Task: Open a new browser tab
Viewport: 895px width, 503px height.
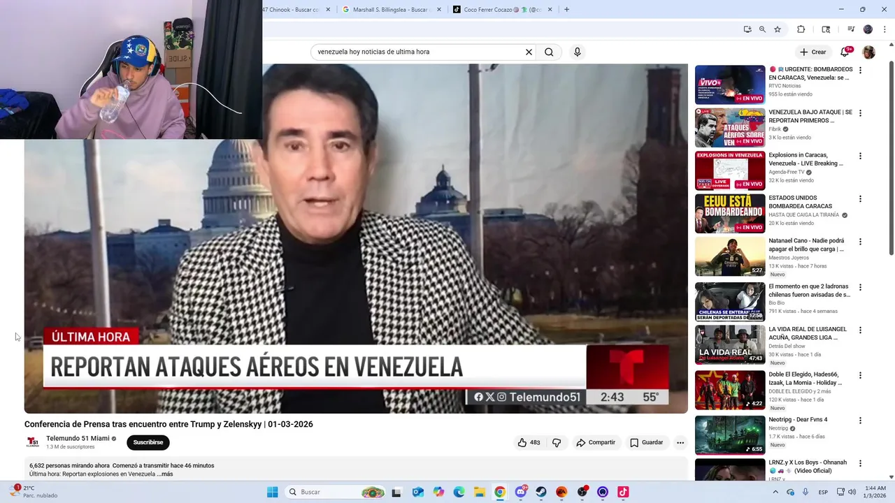Action: [566, 10]
